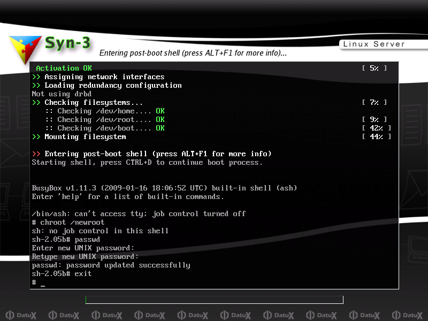Click the green "Syn-3" title text
Screen dimensions: 428x321
point(67,43)
